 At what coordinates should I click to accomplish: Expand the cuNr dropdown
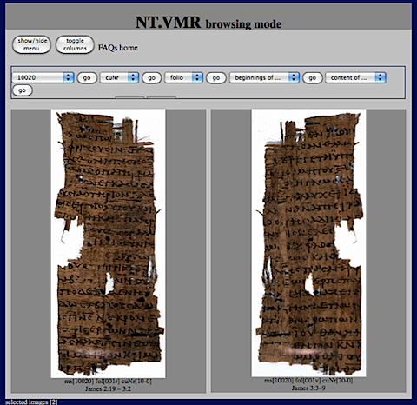coord(119,77)
